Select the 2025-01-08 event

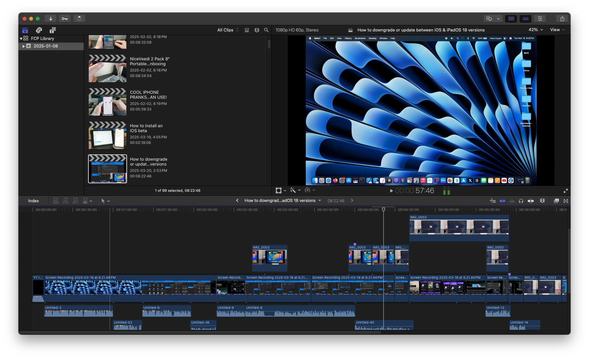pos(46,46)
